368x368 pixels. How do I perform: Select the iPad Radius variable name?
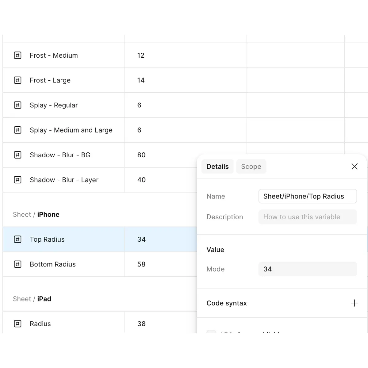(40, 324)
